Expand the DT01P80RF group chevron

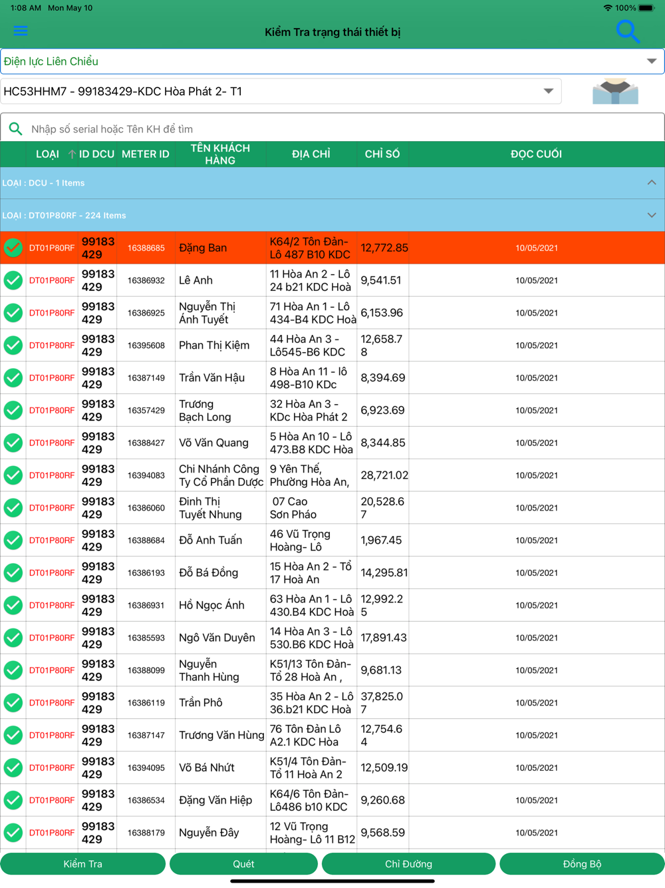tap(652, 215)
